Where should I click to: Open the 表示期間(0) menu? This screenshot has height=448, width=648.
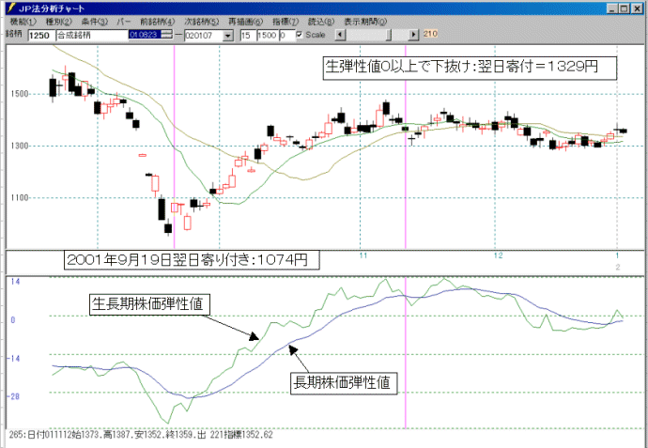365,22
